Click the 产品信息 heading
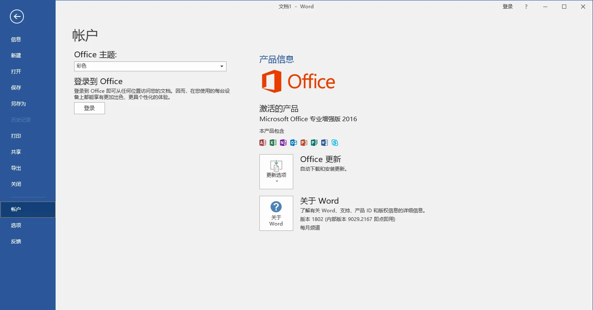The width and height of the screenshot is (593, 310). coord(277,59)
